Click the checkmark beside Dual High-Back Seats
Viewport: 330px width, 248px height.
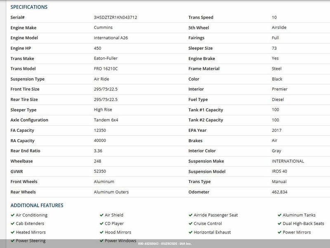pos(280,224)
